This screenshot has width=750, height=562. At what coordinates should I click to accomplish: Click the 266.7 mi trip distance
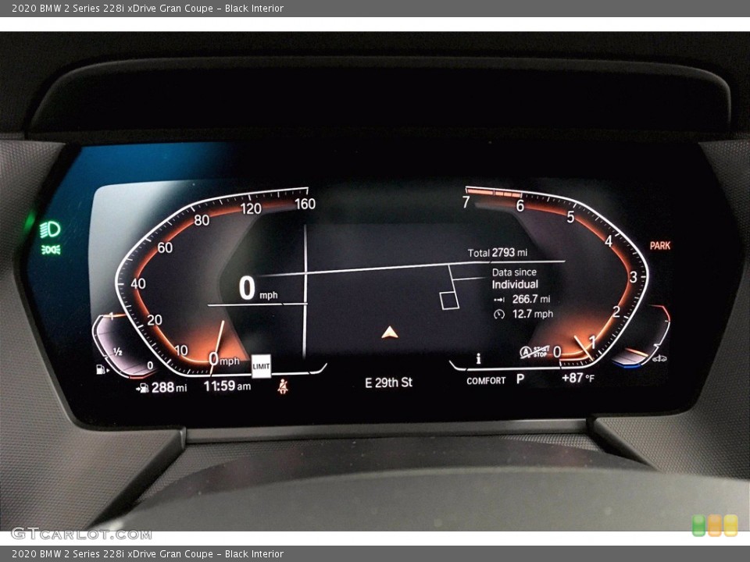pyautogui.click(x=531, y=299)
